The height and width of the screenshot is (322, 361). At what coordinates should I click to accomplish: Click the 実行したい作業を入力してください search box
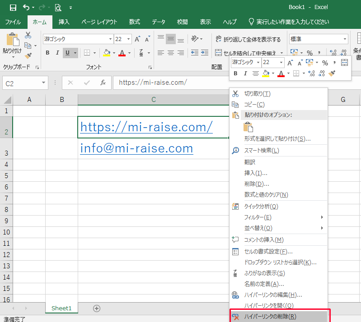coord(289,22)
